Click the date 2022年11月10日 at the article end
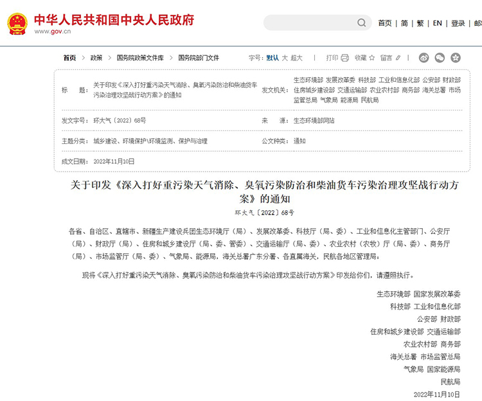The width and height of the screenshot is (482, 401). (437, 394)
